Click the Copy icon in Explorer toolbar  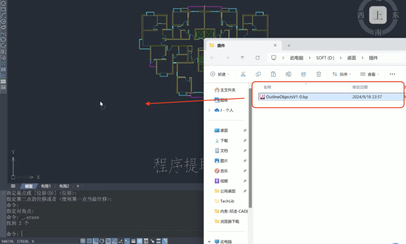[x=258, y=74]
